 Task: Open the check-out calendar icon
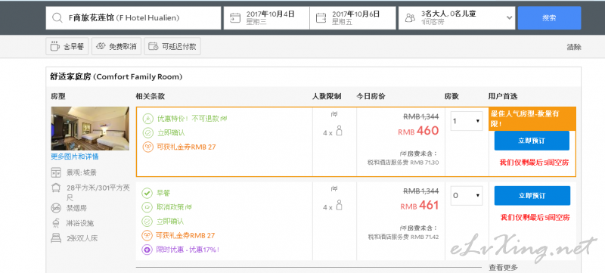321,17
